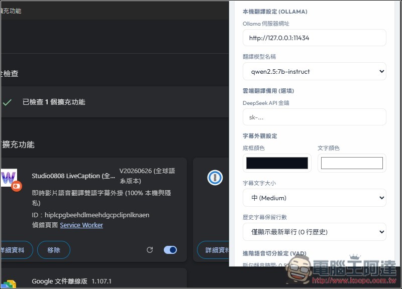The height and width of the screenshot is (289, 402).
Task: Click the ID hiplcpgbeehdlmeehdgcpclipnlknaen text
Action: (90, 215)
